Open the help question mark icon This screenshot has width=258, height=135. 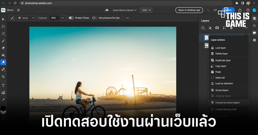pos(248,10)
